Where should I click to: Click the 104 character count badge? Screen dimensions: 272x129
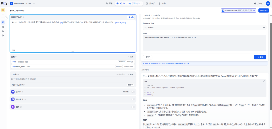[x=14, y=50]
